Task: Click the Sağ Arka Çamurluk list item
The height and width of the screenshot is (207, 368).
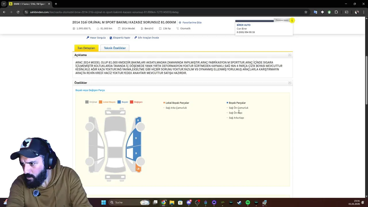Action: [176, 108]
